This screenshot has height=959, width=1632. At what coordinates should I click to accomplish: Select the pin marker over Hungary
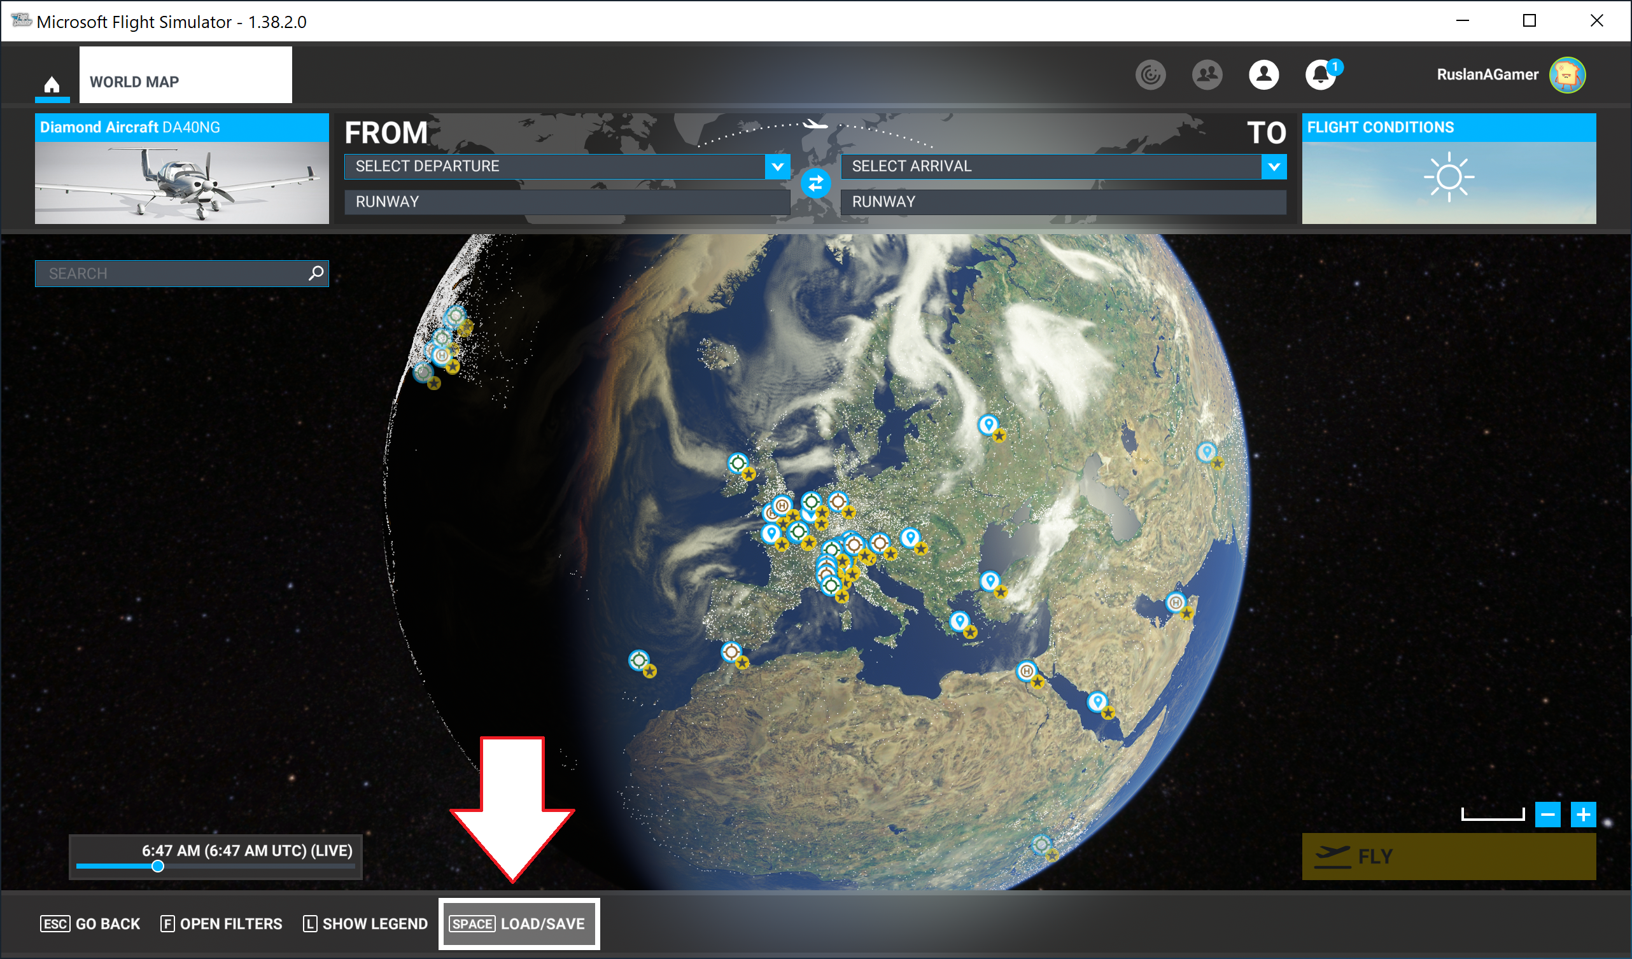(x=910, y=538)
